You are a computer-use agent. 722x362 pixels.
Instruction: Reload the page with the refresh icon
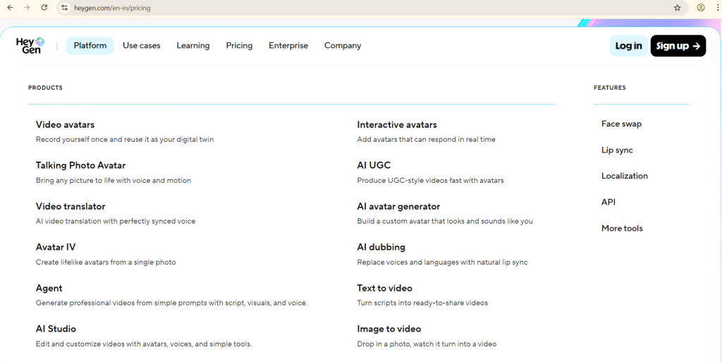[x=44, y=8]
